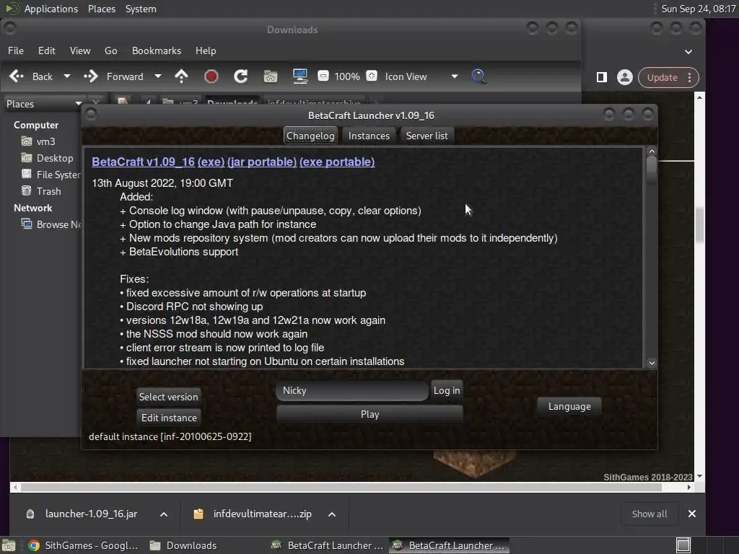Screen dimensions: 739x554
Task: Click the browser side panel icon
Action: (x=602, y=77)
